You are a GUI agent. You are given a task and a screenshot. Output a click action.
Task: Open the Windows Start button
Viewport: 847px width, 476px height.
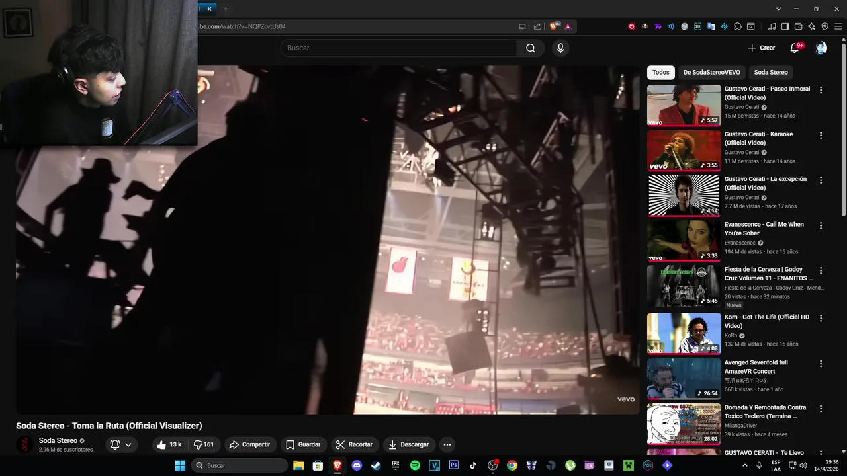click(x=180, y=465)
